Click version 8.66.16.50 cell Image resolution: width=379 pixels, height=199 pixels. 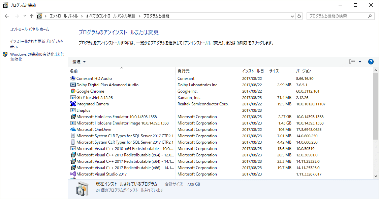tap(305, 79)
